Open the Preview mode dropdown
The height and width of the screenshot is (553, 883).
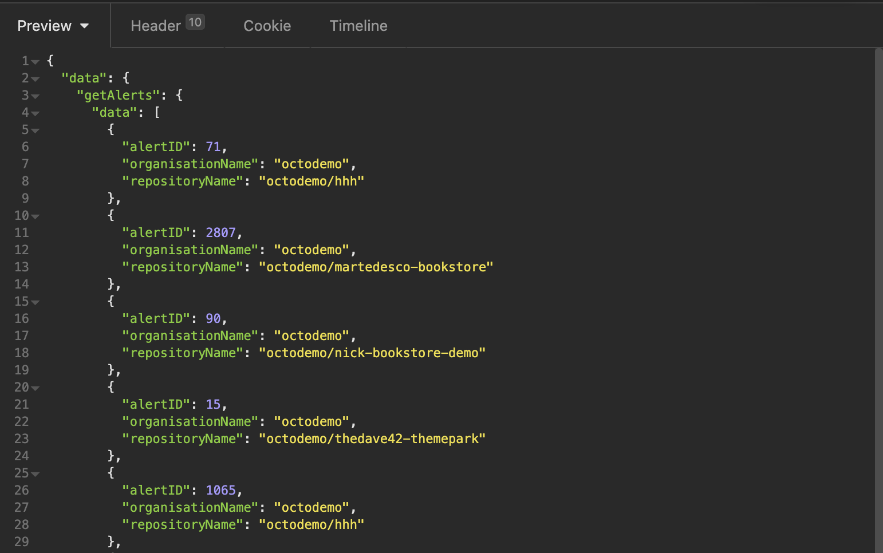coord(53,26)
